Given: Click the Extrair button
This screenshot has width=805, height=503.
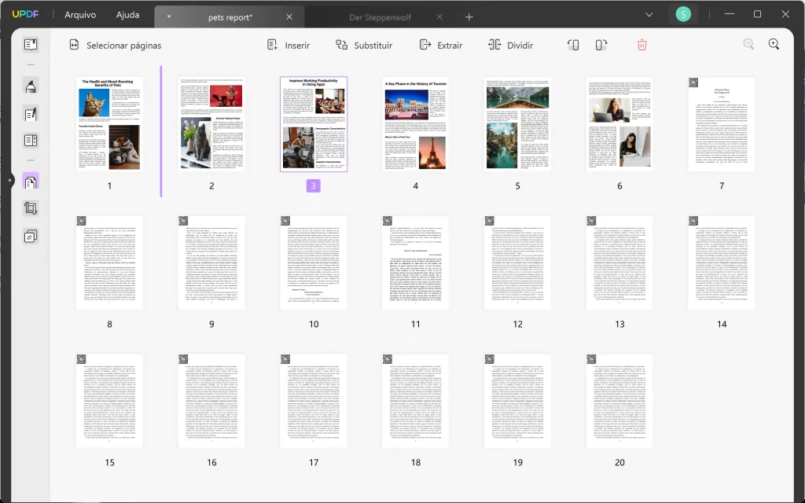Looking at the screenshot, I should point(441,45).
